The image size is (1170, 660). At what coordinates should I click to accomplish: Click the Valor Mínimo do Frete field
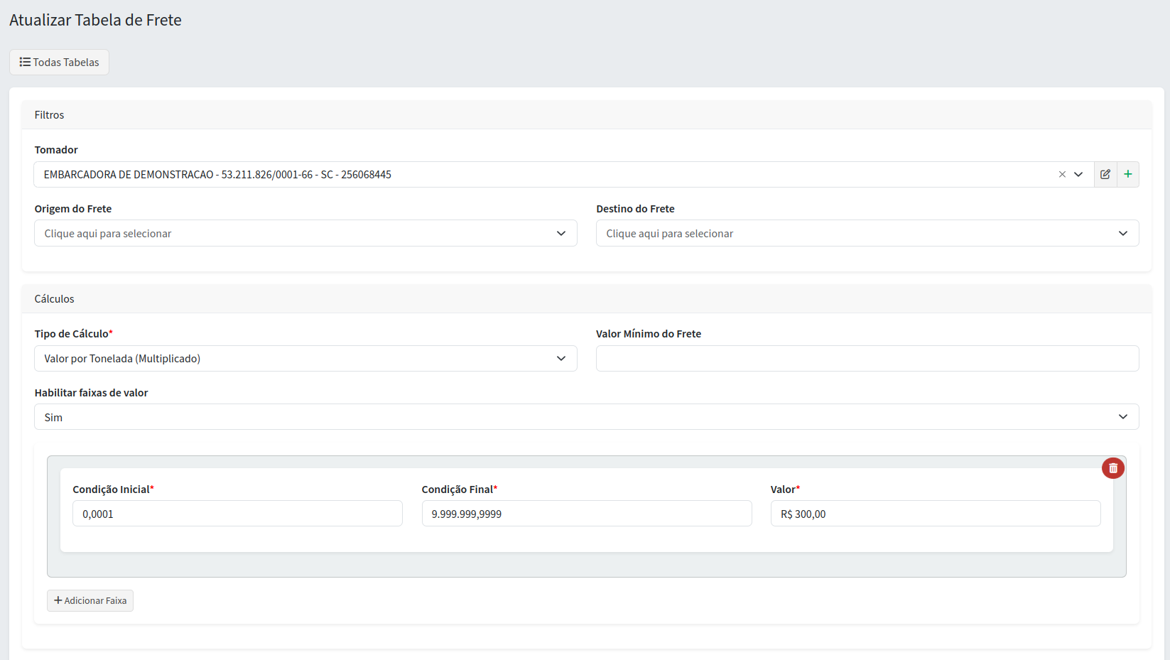867,359
